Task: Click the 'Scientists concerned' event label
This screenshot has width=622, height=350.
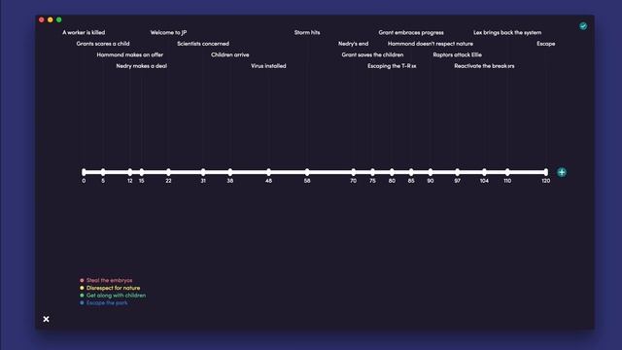Action: [203, 44]
